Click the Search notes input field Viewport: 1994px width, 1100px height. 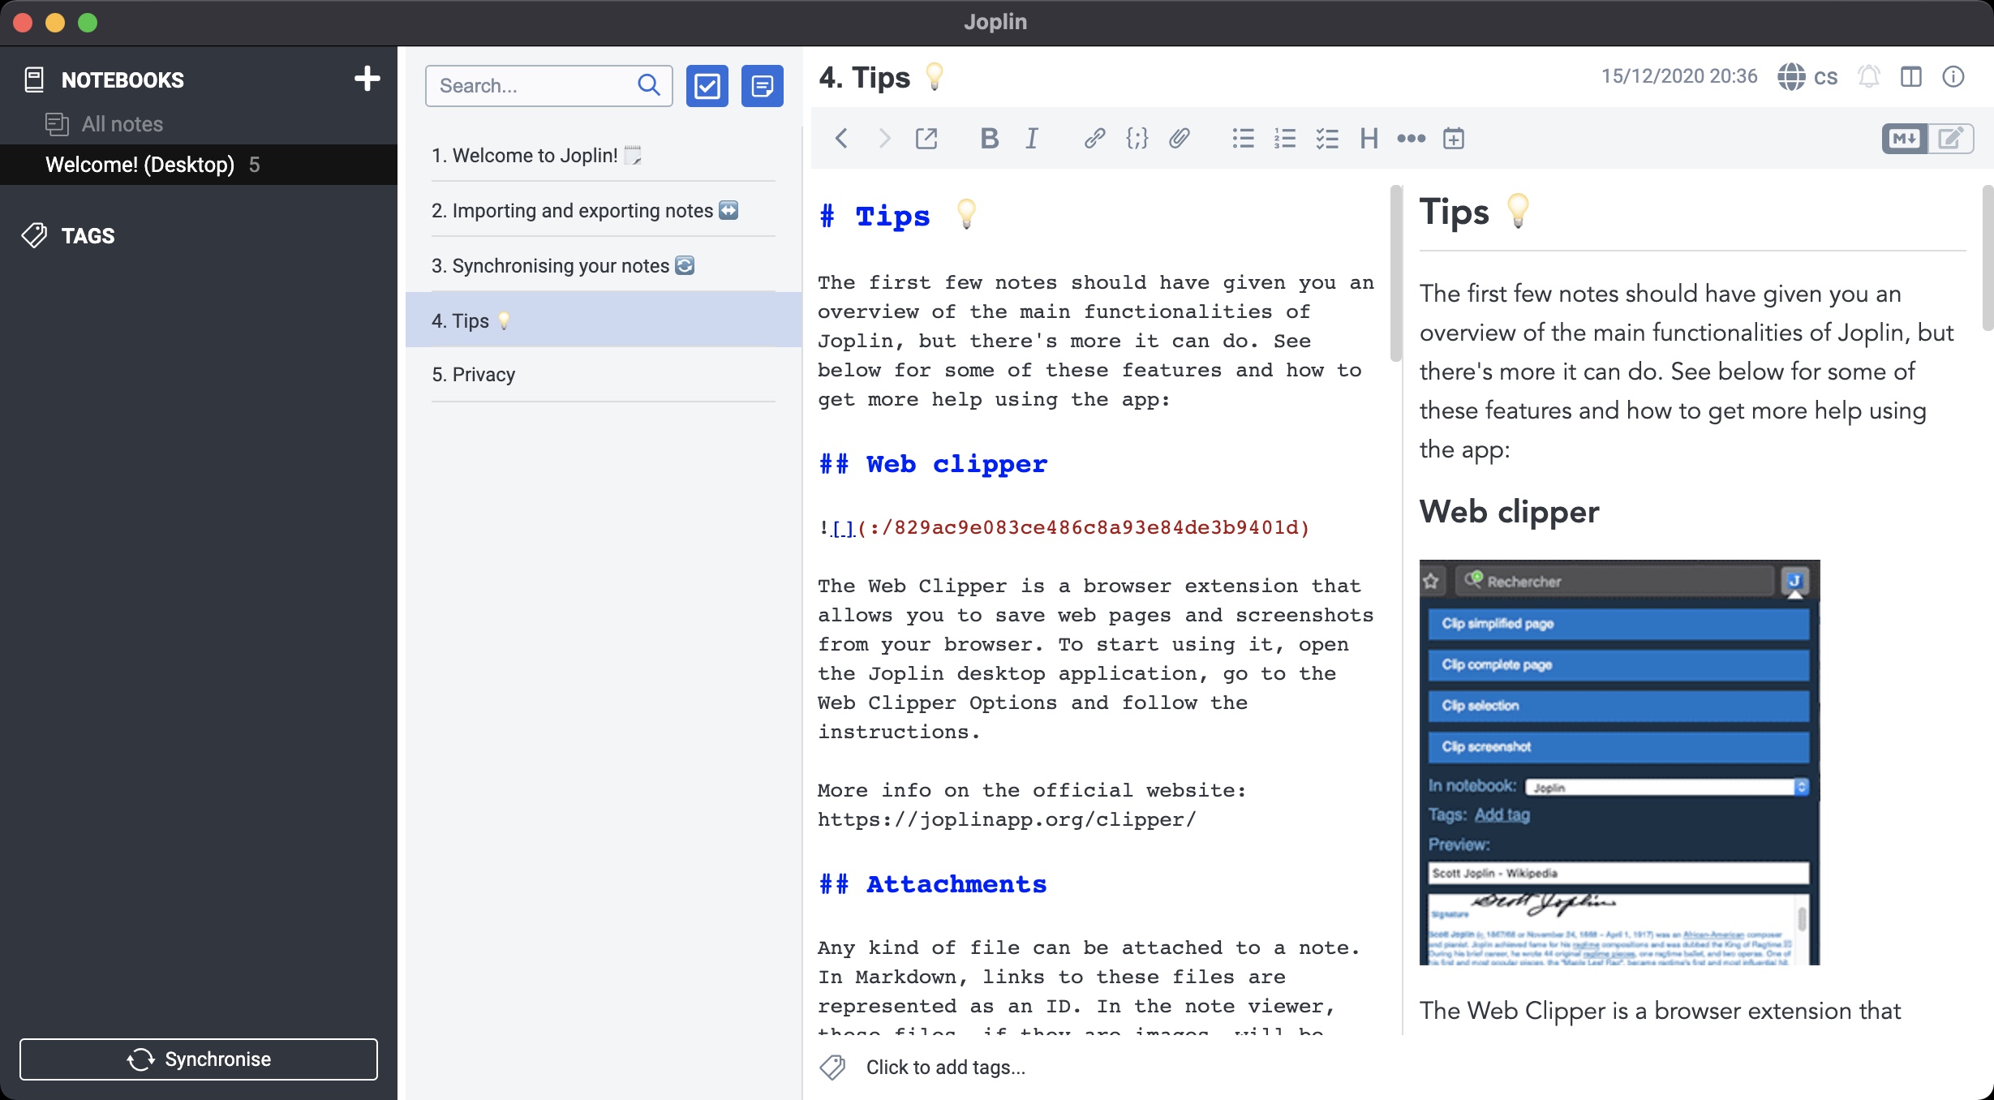[x=531, y=86]
